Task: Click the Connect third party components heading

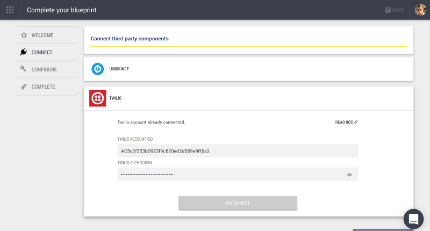Action: 130,39
